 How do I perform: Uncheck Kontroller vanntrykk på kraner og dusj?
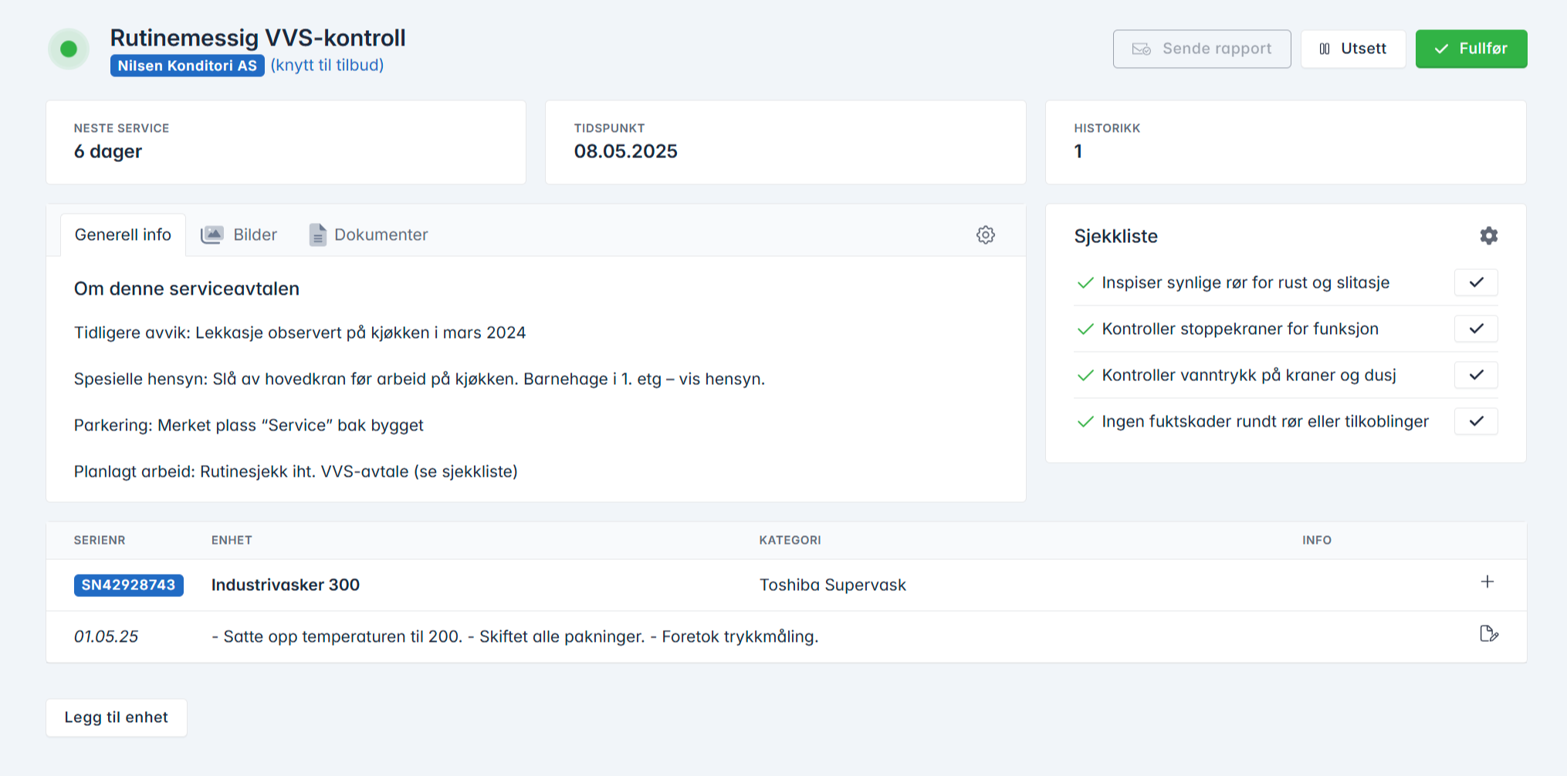(1475, 375)
